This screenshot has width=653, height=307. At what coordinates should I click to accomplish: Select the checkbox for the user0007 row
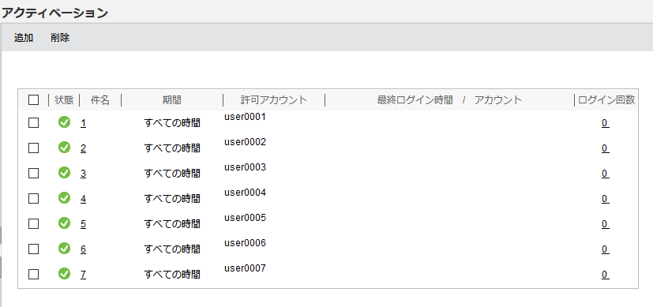coord(33,274)
